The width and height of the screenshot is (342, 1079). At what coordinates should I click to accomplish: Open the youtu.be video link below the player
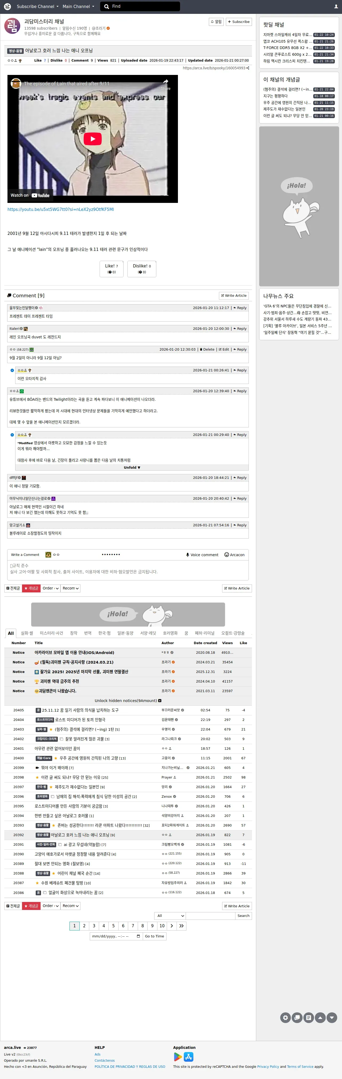point(60,210)
